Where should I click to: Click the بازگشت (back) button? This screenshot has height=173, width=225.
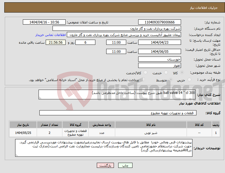pyautogui.click(x=105, y=165)
